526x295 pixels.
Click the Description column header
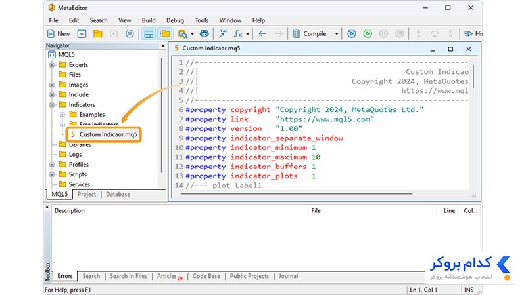(x=179, y=210)
